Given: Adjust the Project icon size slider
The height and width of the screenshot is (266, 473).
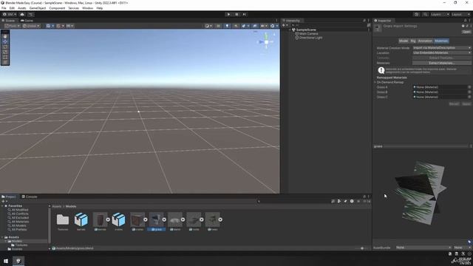Looking at the screenshot, I should pyautogui.click(x=362, y=248).
